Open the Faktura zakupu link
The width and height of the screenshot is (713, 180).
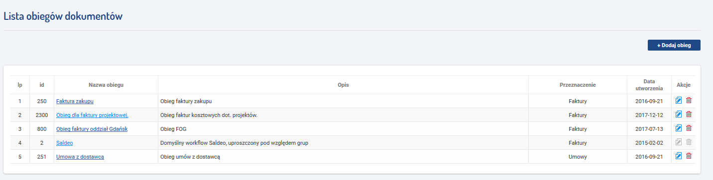coord(75,101)
